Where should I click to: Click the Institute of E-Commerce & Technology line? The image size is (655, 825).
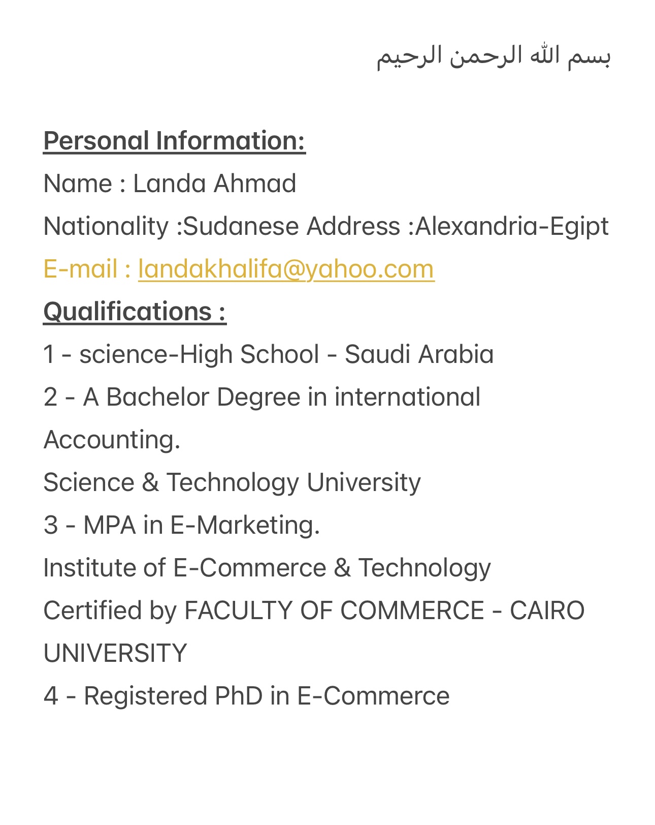(267, 568)
